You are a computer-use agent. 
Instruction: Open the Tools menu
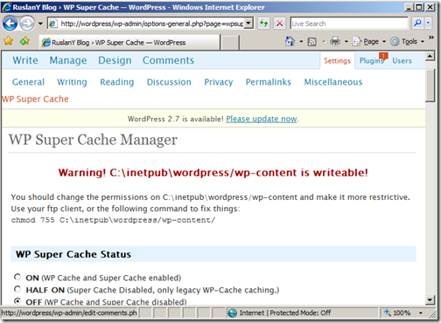[407, 42]
